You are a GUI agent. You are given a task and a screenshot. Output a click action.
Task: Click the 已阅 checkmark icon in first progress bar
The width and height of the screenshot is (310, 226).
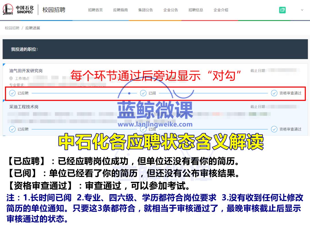tap(143, 93)
